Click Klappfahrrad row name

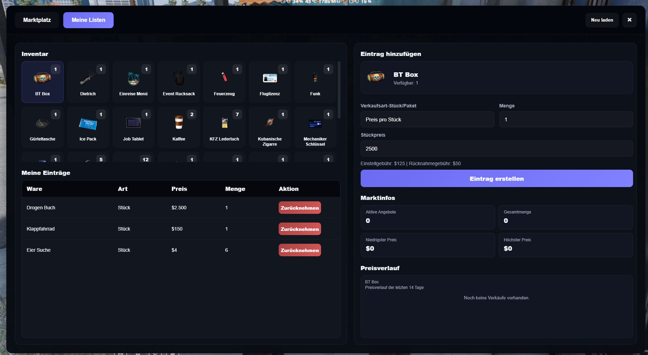41,229
